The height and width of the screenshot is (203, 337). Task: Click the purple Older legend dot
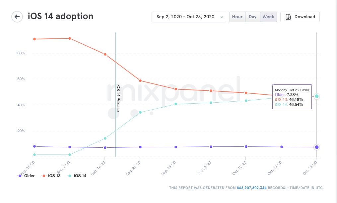[x=20, y=176]
